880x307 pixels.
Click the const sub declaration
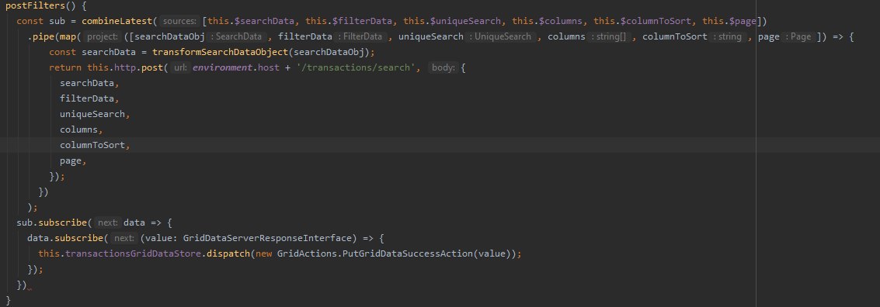pyautogui.click(x=41, y=21)
